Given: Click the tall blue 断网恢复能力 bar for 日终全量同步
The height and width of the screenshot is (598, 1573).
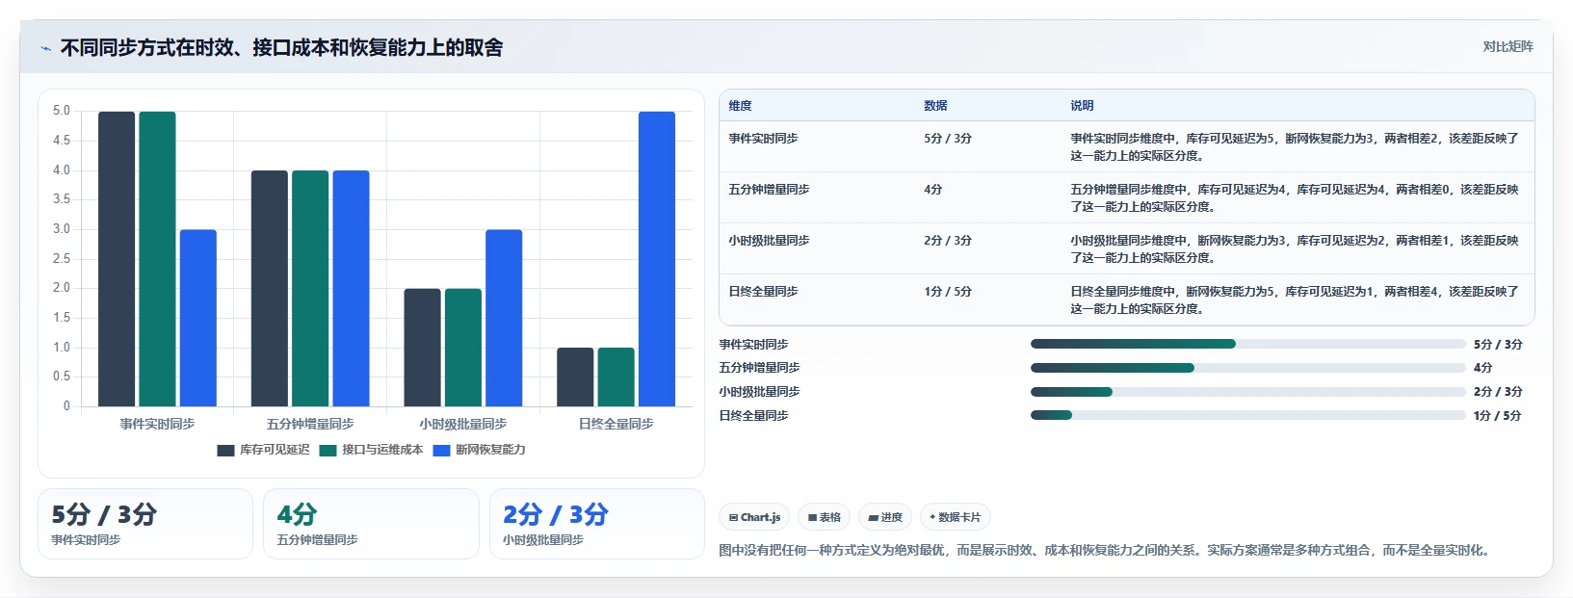Looking at the screenshot, I should [x=656, y=259].
